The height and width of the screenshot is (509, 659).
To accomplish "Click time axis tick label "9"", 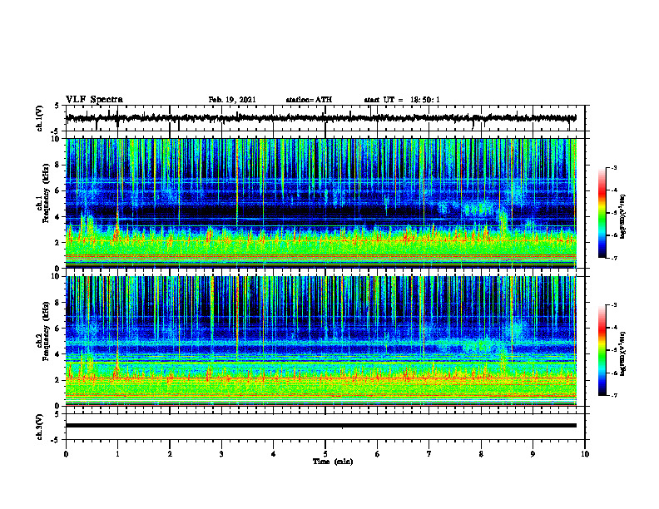I will pyautogui.click(x=533, y=454).
